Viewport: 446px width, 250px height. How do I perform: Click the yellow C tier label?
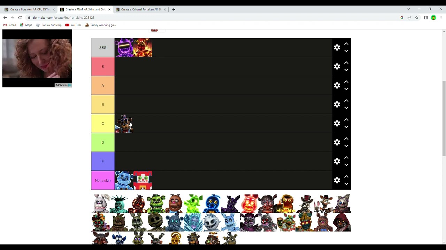tap(103, 123)
